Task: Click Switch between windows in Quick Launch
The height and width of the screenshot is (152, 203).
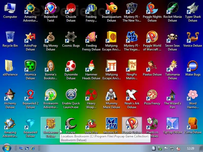Action: point(27,148)
